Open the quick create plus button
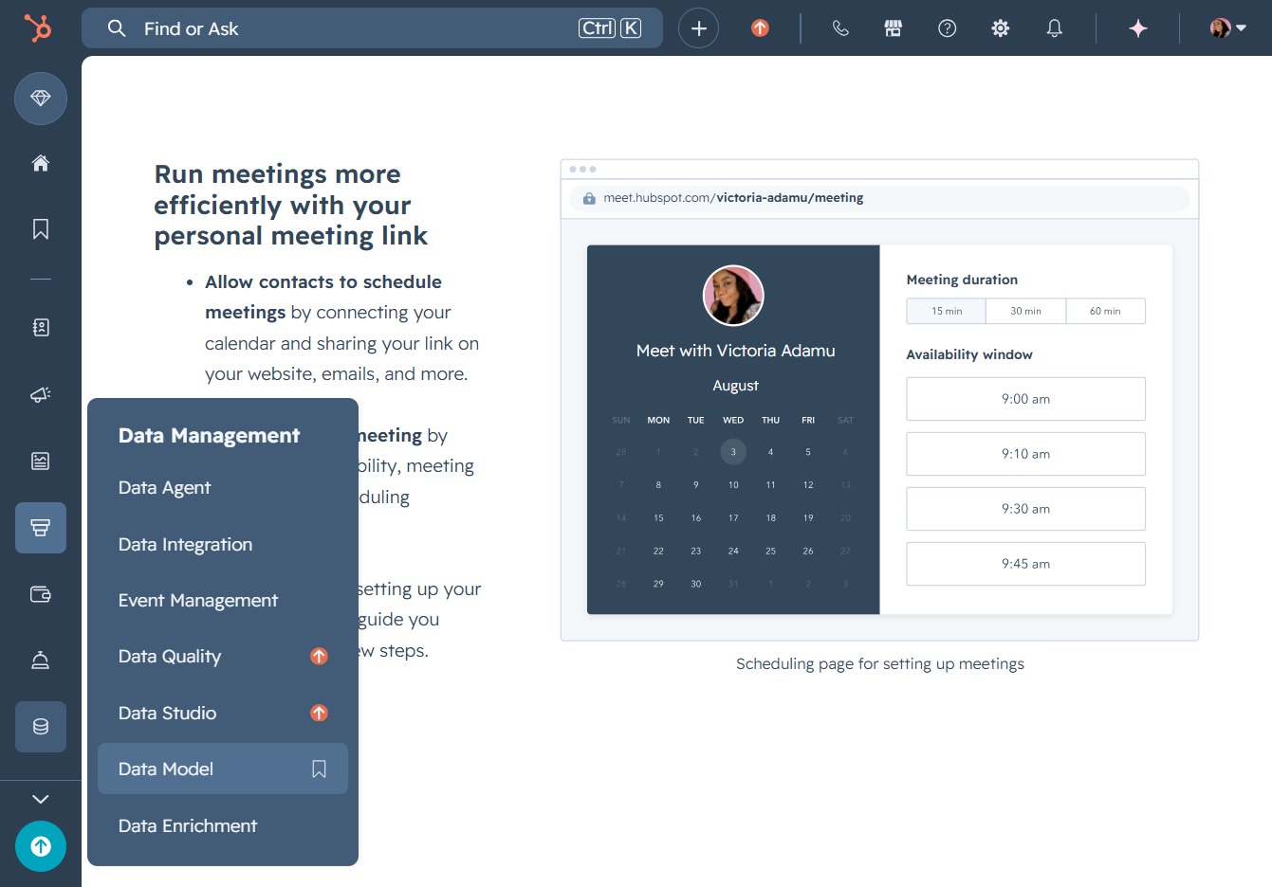The height and width of the screenshot is (887, 1272). point(698,28)
